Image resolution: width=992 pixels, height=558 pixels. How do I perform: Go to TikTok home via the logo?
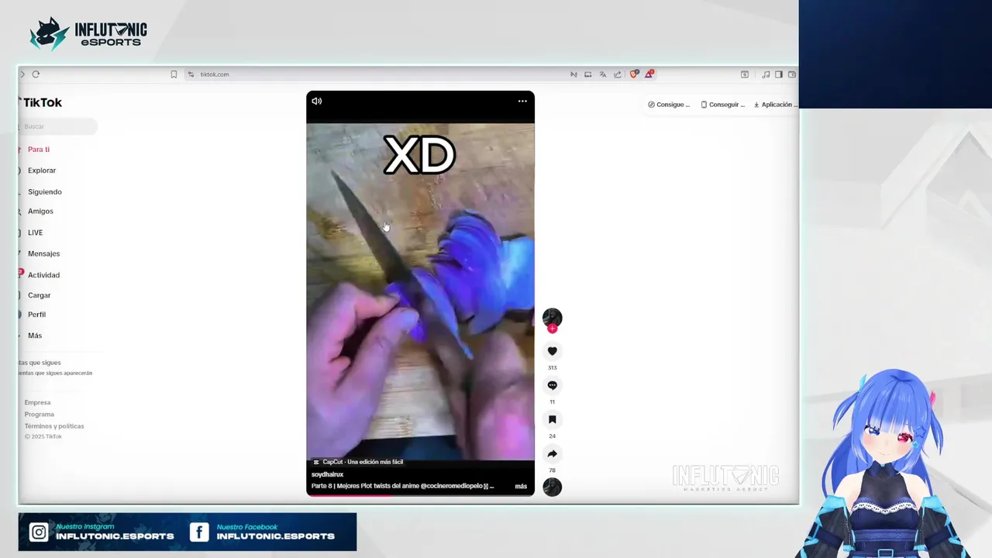[40, 102]
